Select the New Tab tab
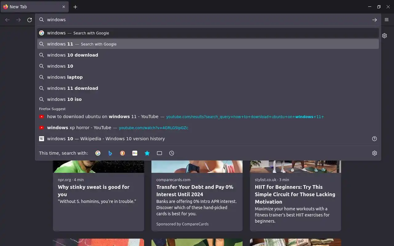 pos(34,7)
